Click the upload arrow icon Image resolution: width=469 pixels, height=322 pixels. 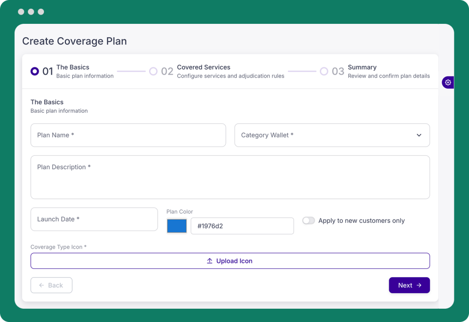[x=209, y=261]
